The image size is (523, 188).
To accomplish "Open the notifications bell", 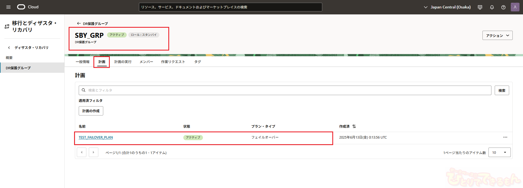I will coord(492,7).
